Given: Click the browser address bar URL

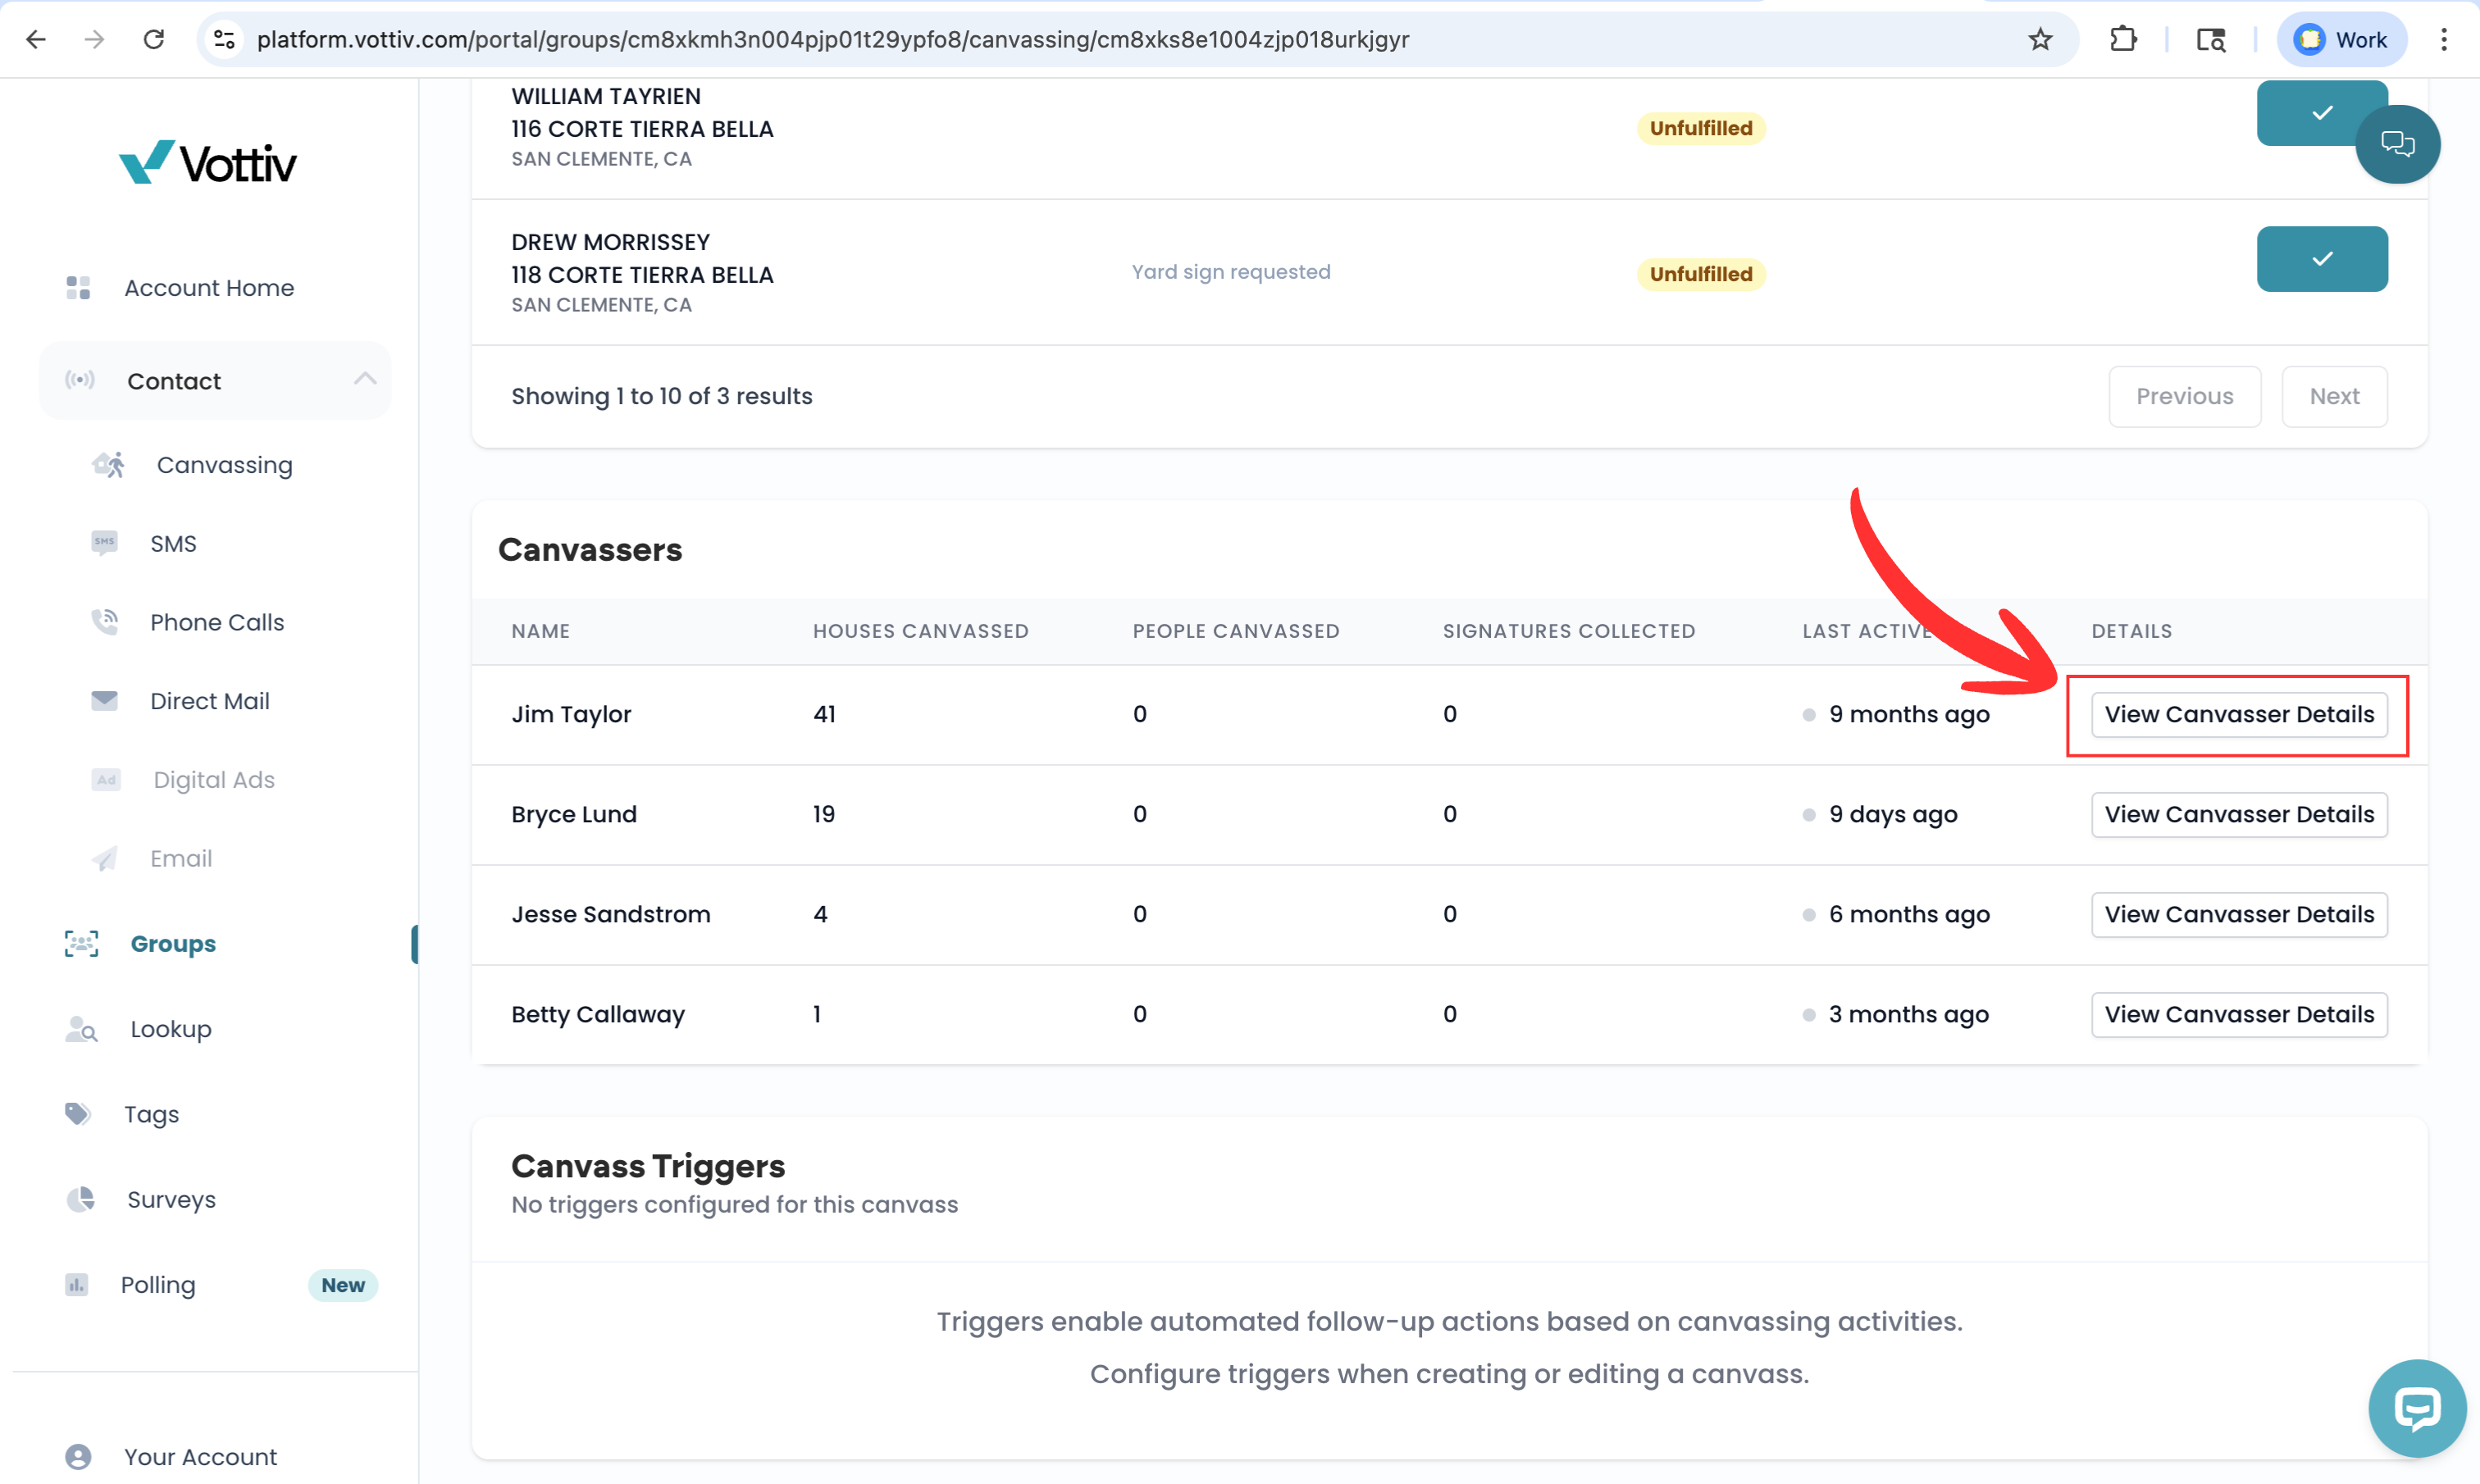Looking at the screenshot, I should (x=833, y=39).
